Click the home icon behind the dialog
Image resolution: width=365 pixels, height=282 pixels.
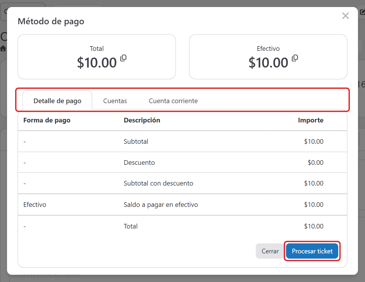tap(3, 49)
